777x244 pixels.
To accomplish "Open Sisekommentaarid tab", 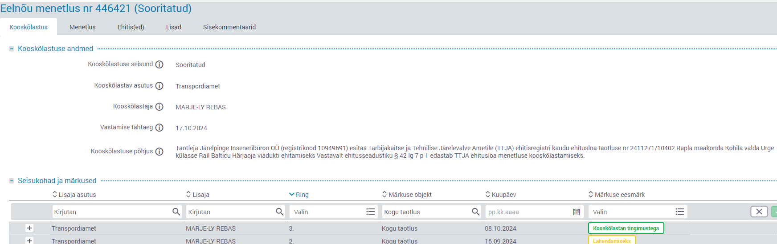I will point(229,27).
